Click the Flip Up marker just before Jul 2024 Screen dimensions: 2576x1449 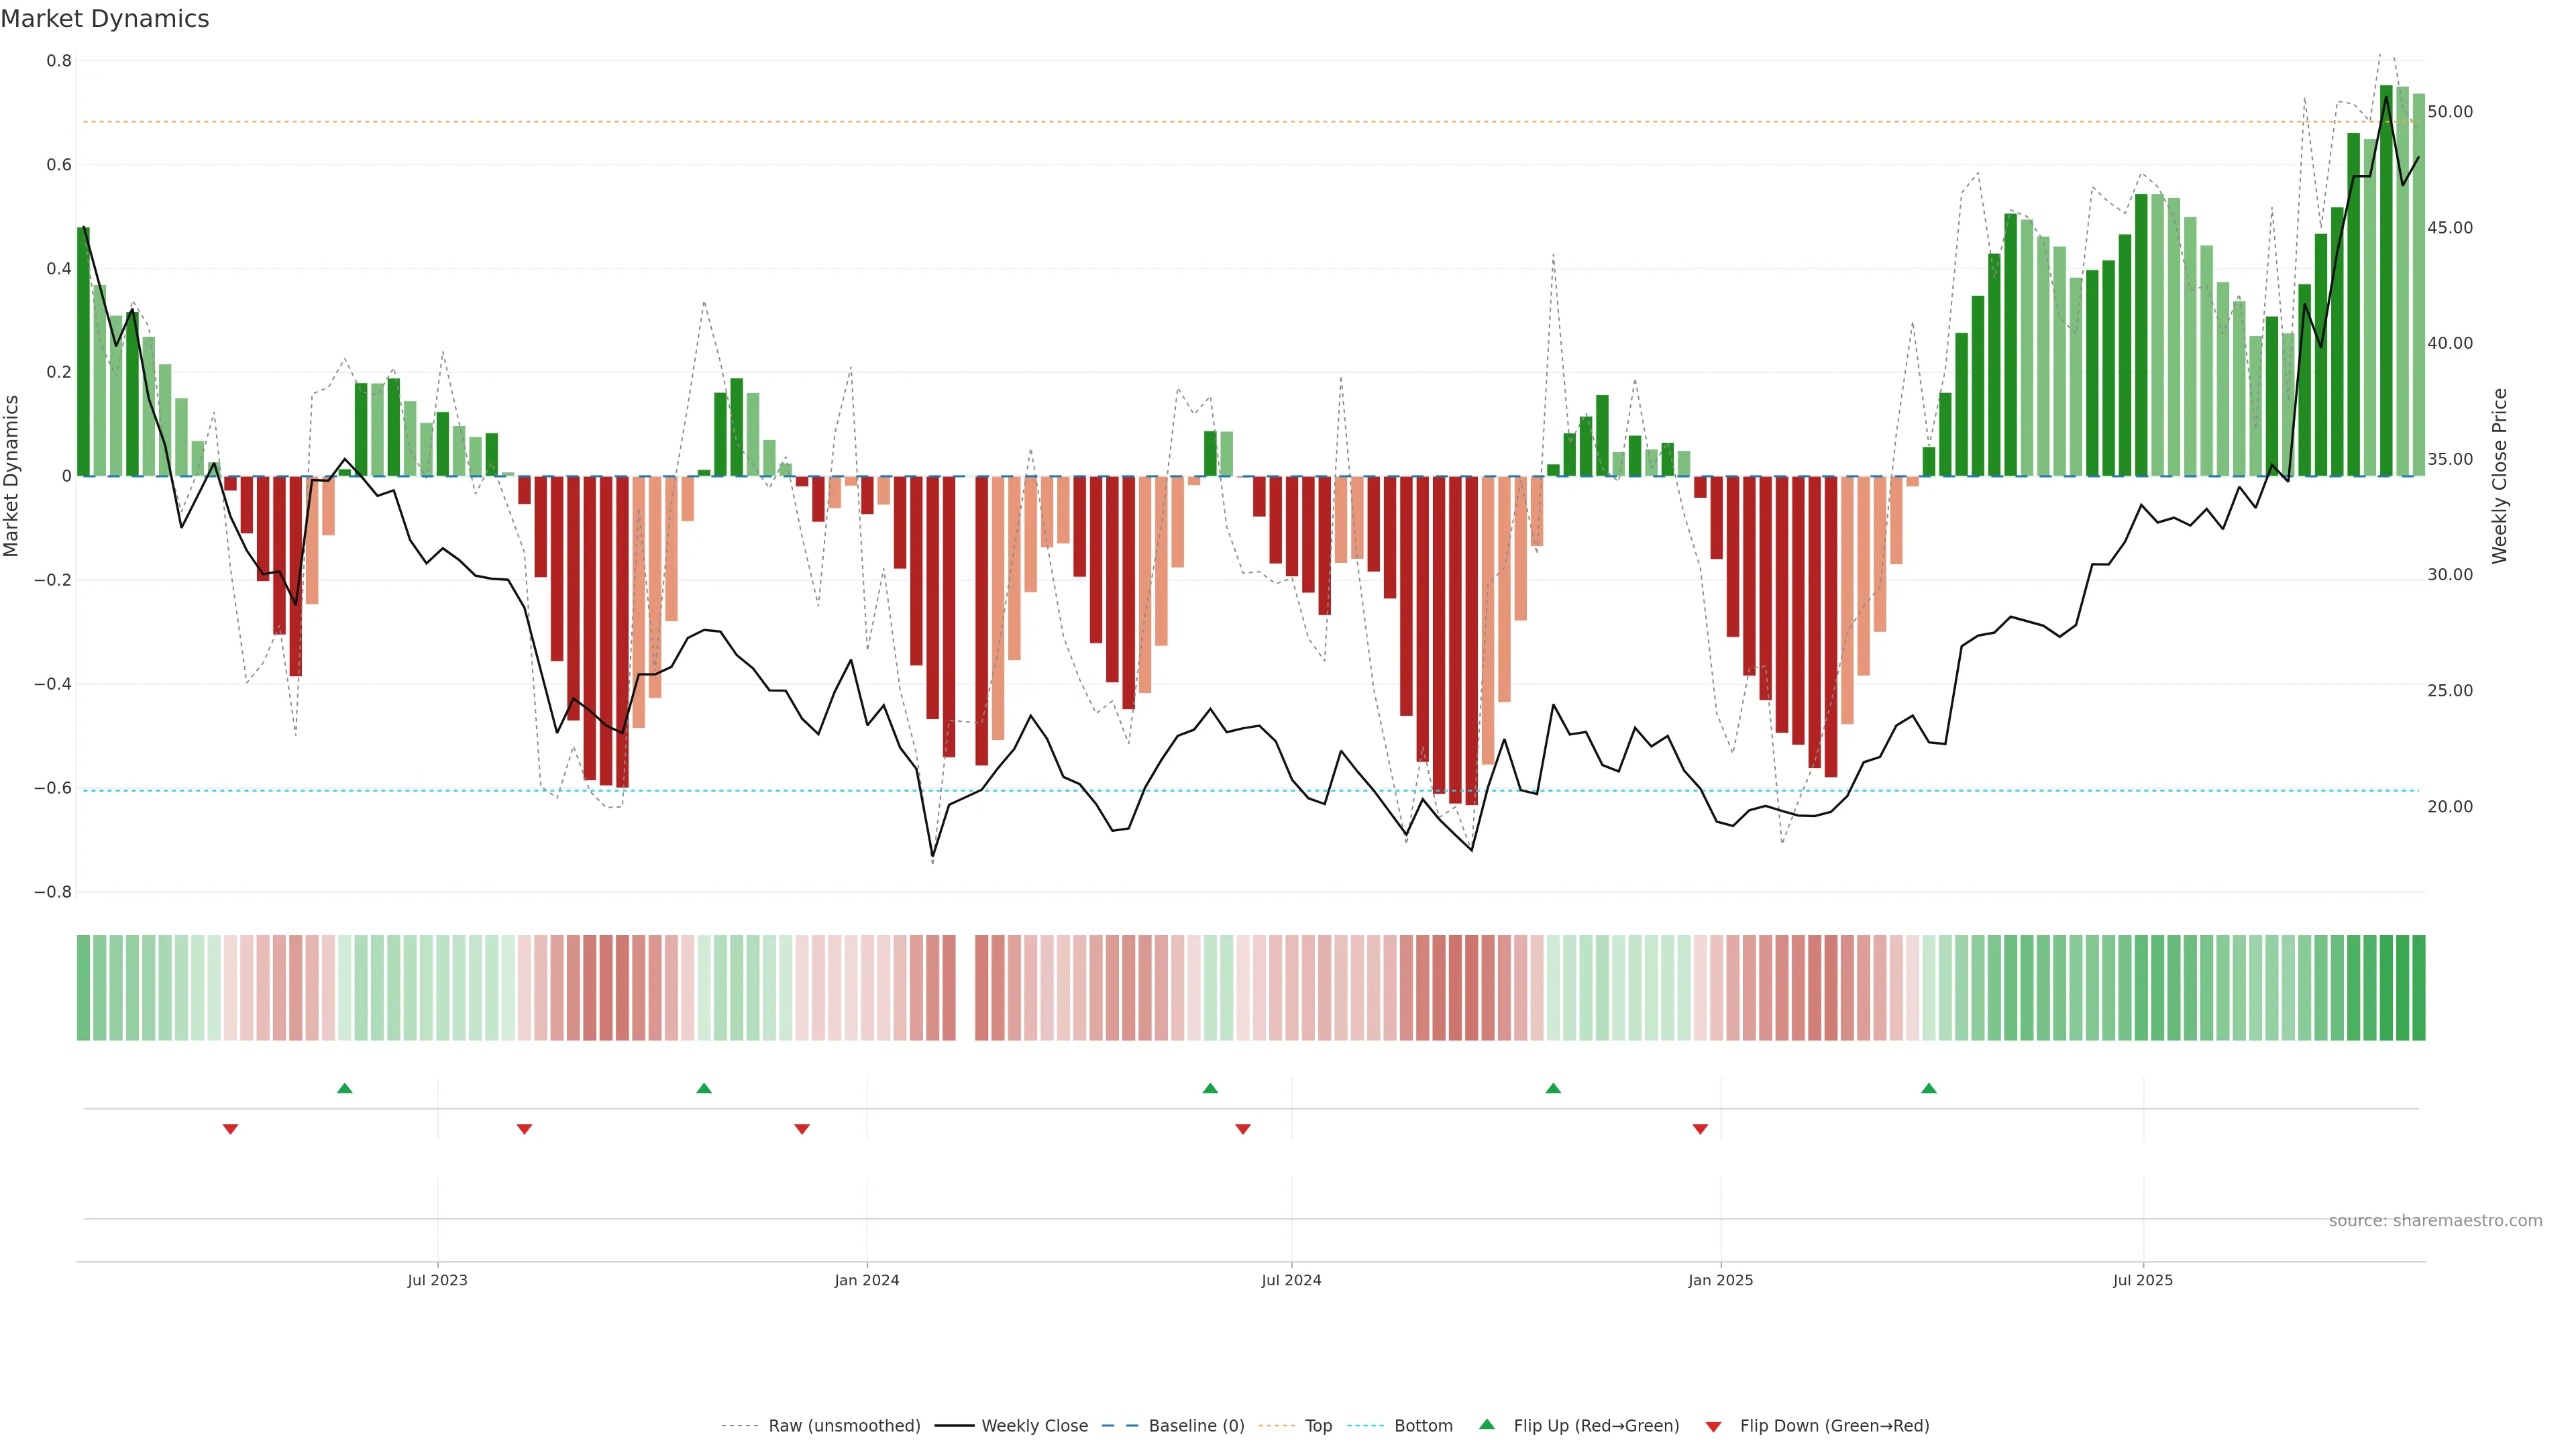click(x=1210, y=1088)
